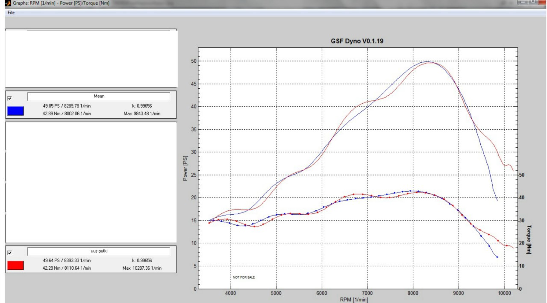547x303 pixels.
Task: Close the Graphs window
Action: coord(542,3)
